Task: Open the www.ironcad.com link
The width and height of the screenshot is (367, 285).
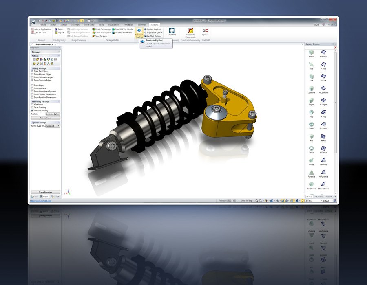Action: (41, 201)
